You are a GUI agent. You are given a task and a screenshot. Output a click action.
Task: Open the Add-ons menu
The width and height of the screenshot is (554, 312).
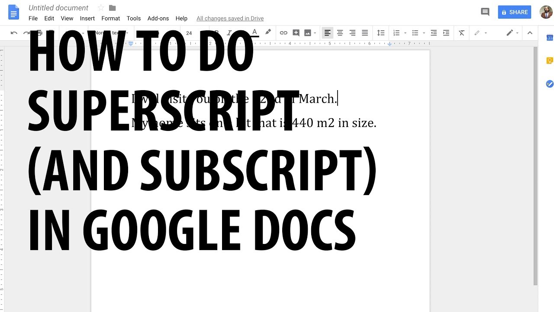coord(158,18)
